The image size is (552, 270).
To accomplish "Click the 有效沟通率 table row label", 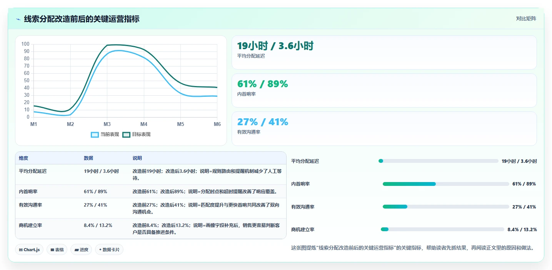I will click(30, 205).
